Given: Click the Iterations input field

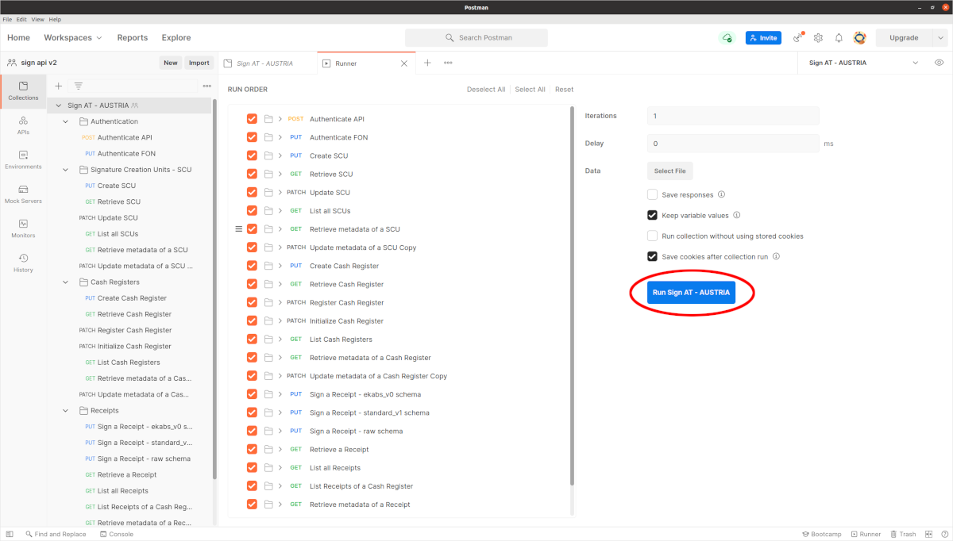Looking at the screenshot, I should 733,116.
